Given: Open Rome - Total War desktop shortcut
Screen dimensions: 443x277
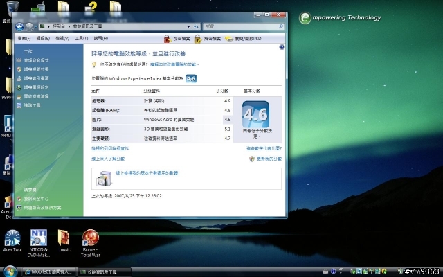Looking at the screenshot, I should 91,243.
